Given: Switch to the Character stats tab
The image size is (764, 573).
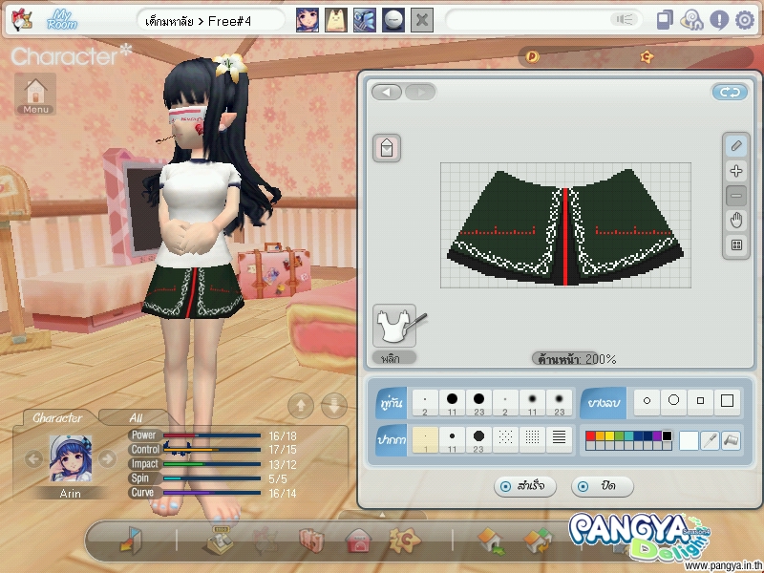Looking at the screenshot, I should click(57, 418).
